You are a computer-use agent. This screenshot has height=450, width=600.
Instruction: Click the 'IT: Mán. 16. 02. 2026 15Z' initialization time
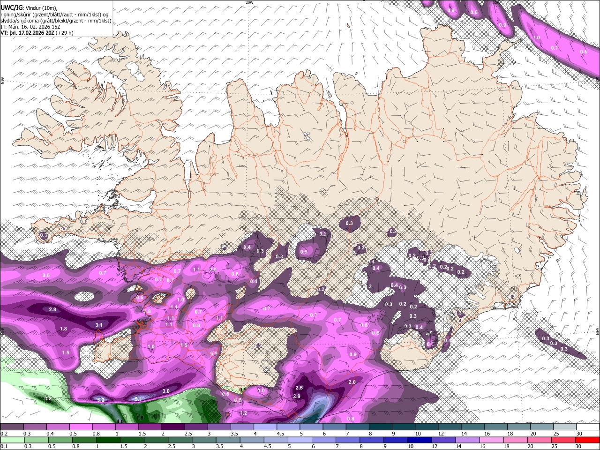click(30, 27)
